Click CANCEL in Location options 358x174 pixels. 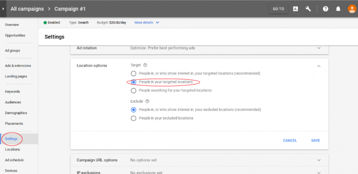(290, 140)
